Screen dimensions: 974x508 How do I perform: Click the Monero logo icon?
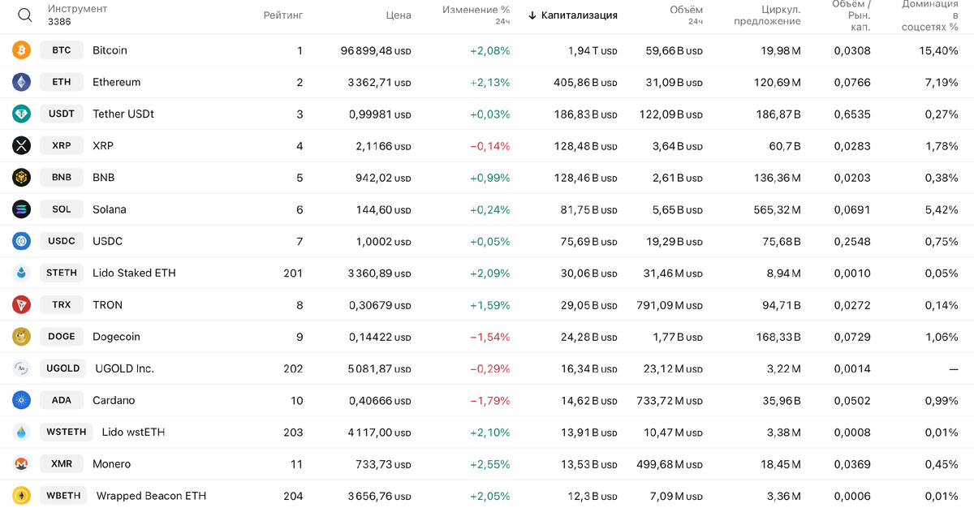[21, 464]
